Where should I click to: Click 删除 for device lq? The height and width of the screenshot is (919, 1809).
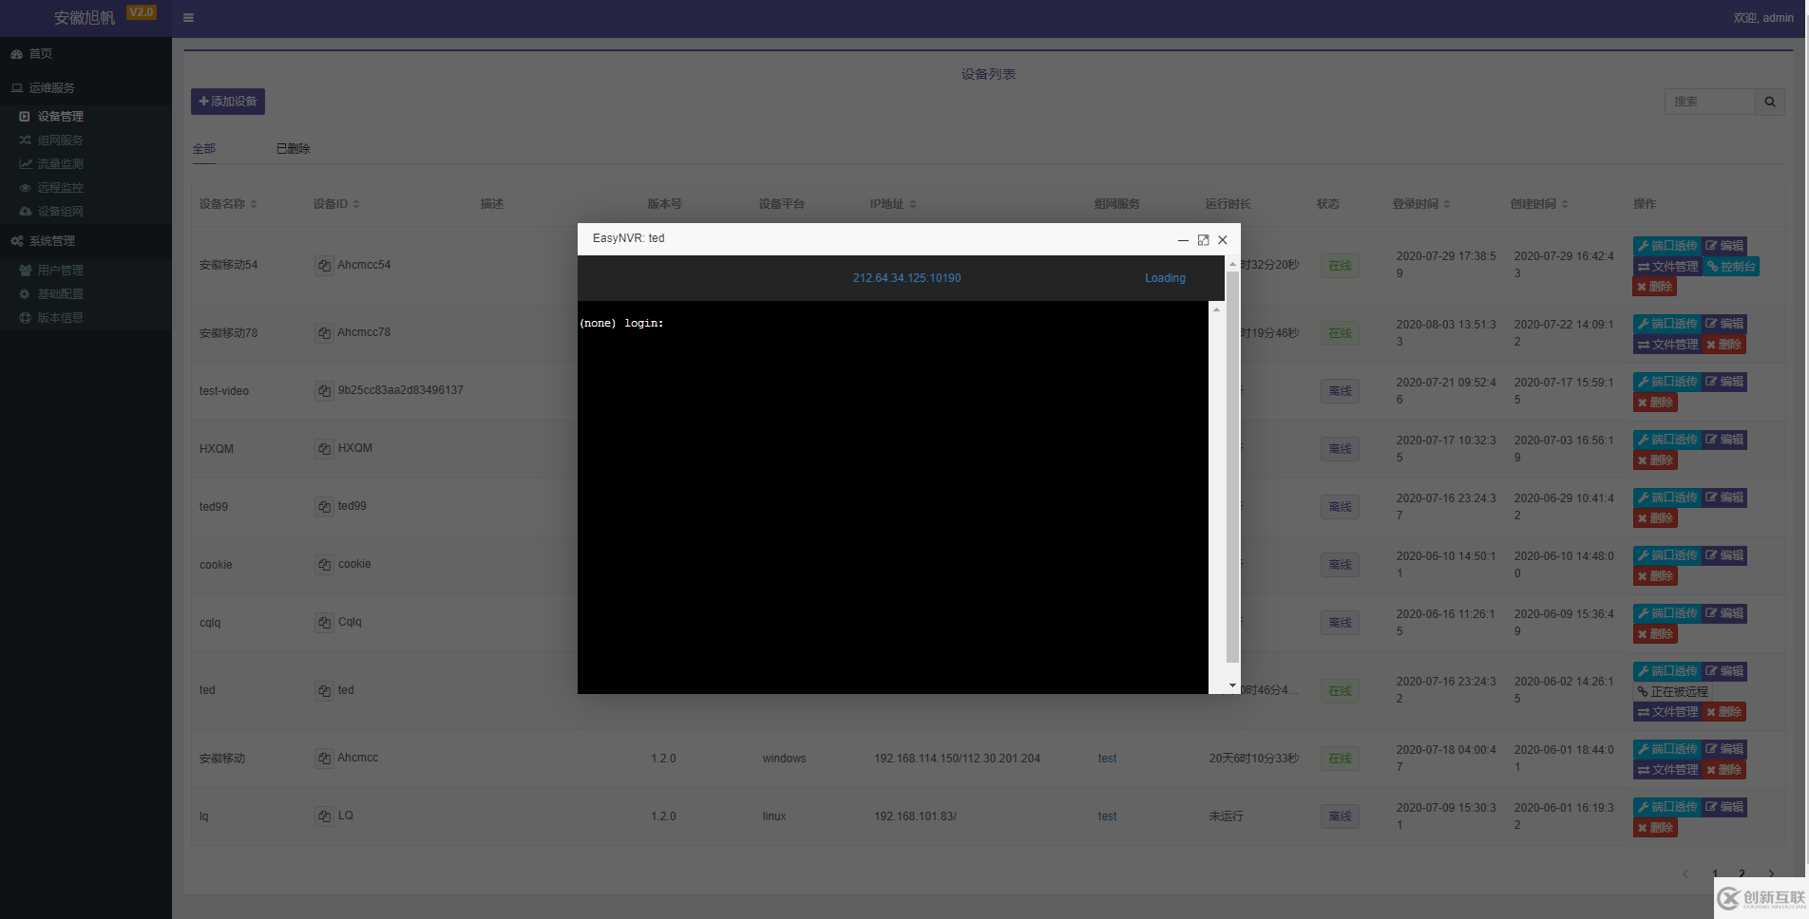1655,828
